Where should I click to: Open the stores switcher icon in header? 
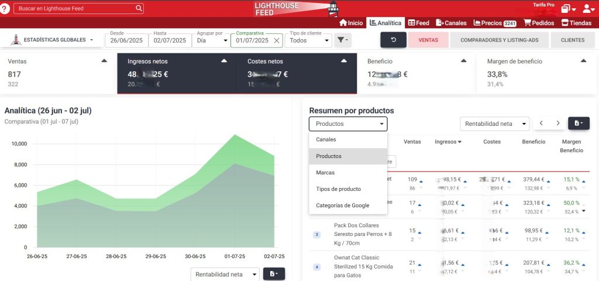(x=569, y=9)
